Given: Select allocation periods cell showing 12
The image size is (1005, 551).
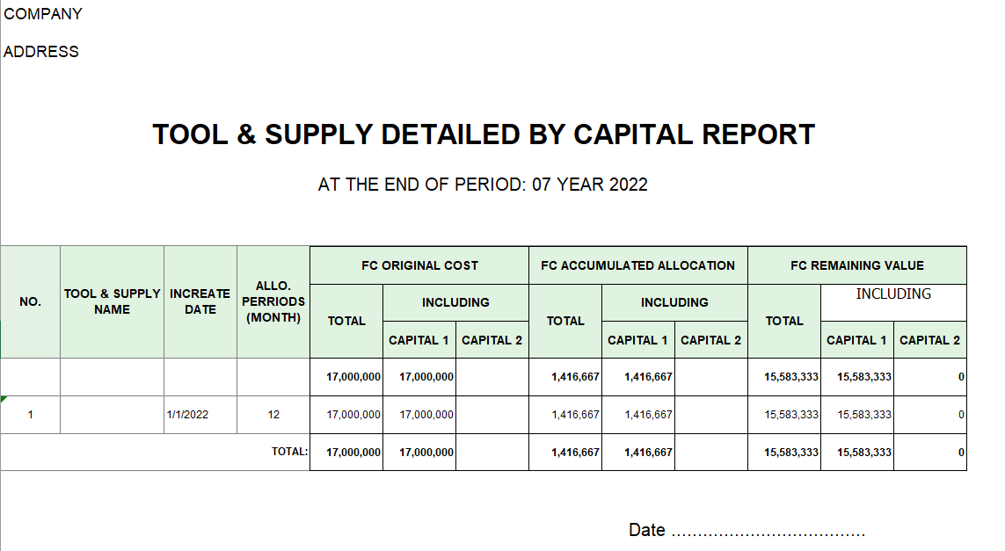Looking at the screenshot, I should [273, 415].
